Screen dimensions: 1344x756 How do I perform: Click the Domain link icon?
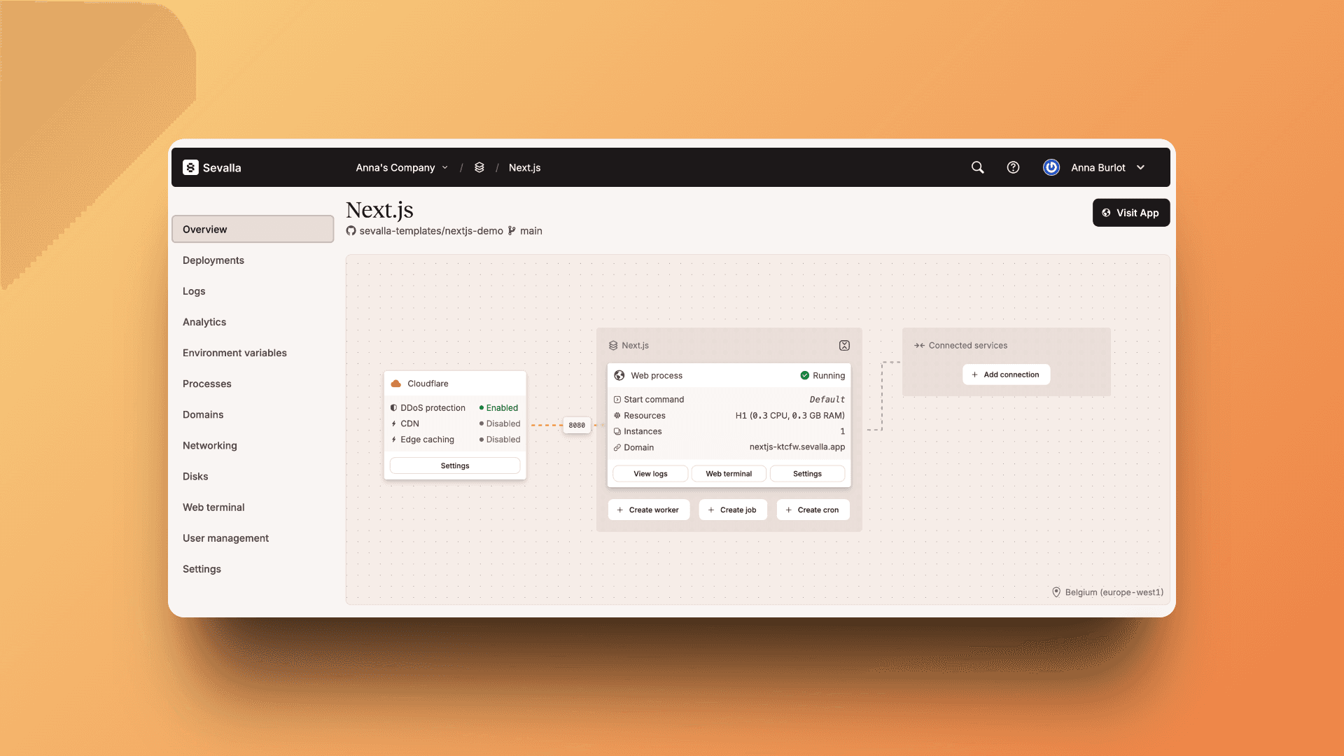(x=617, y=447)
